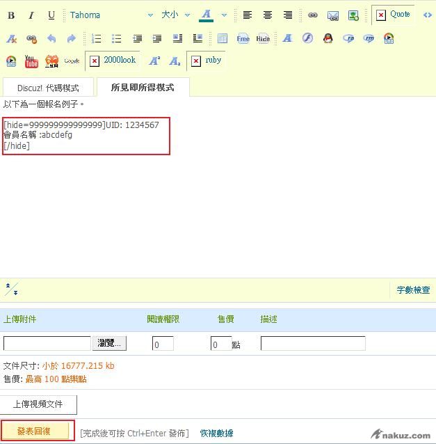Insert a Quote block

coord(393,15)
